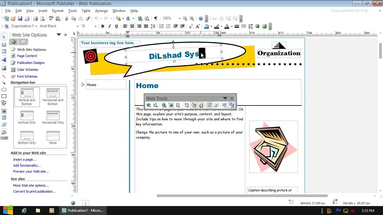Click the Save floppy disk icon
This screenshot has width=383, height=215.
(20, 19)
